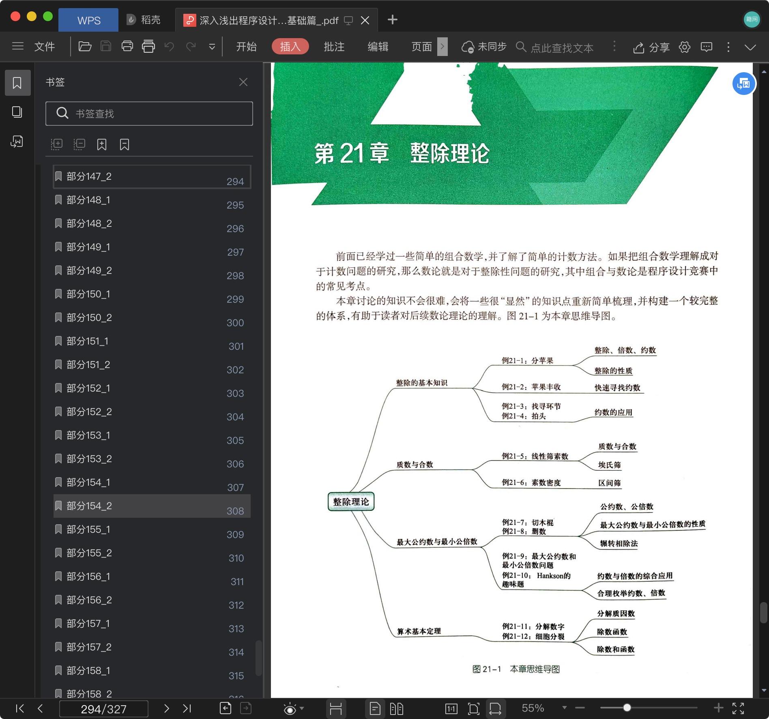Switch to the 编辑 tab
This screenshot has width=769, height=719.
pos(378,47)
